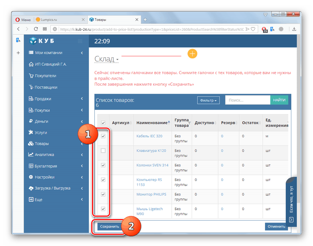Sort by Наименование column
Screen dimensions: 313x246
[x=153, y=123]
